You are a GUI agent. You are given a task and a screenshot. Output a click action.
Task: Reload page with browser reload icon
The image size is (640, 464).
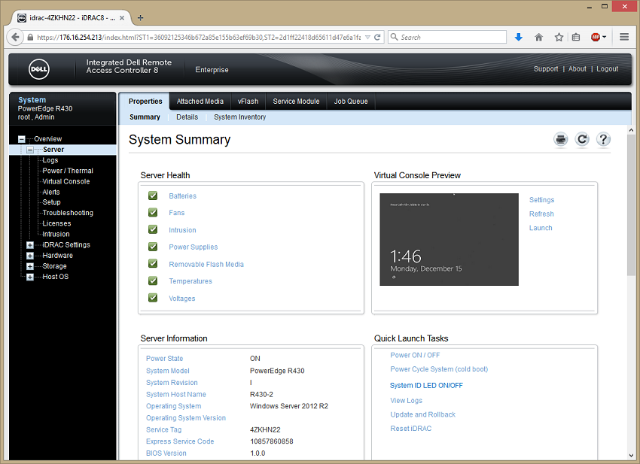click(377, 37)
